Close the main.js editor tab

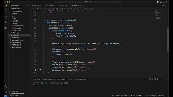pyautogui.click(x=82, y=6)
